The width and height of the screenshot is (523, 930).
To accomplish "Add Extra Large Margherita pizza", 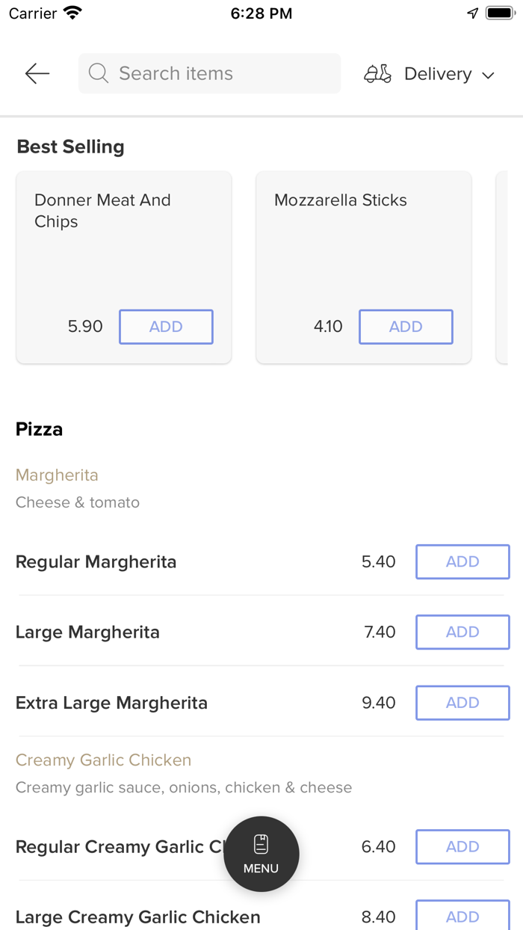I will (462, 703).
